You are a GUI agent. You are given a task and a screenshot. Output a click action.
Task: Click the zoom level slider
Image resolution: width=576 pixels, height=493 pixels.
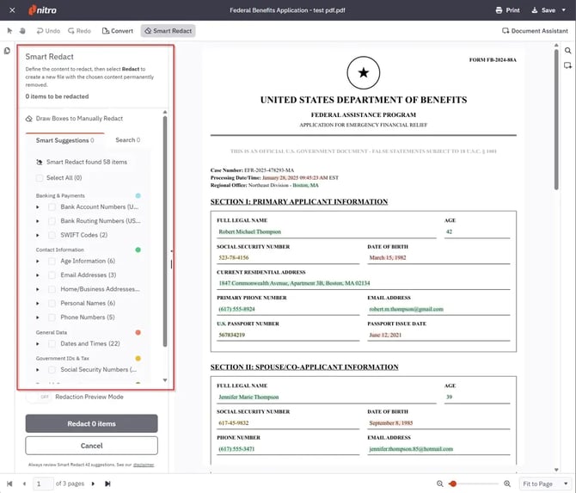pos(469,484)
